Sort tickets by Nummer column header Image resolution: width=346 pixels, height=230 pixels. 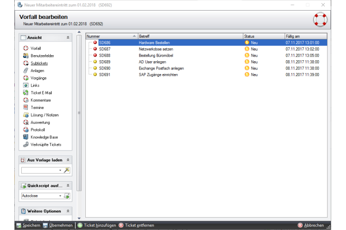tap(111, 36)
